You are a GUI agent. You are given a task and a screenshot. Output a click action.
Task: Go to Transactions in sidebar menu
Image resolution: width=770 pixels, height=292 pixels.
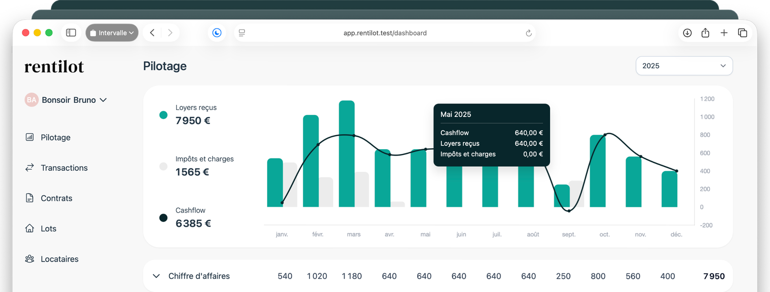coord(64,168)
